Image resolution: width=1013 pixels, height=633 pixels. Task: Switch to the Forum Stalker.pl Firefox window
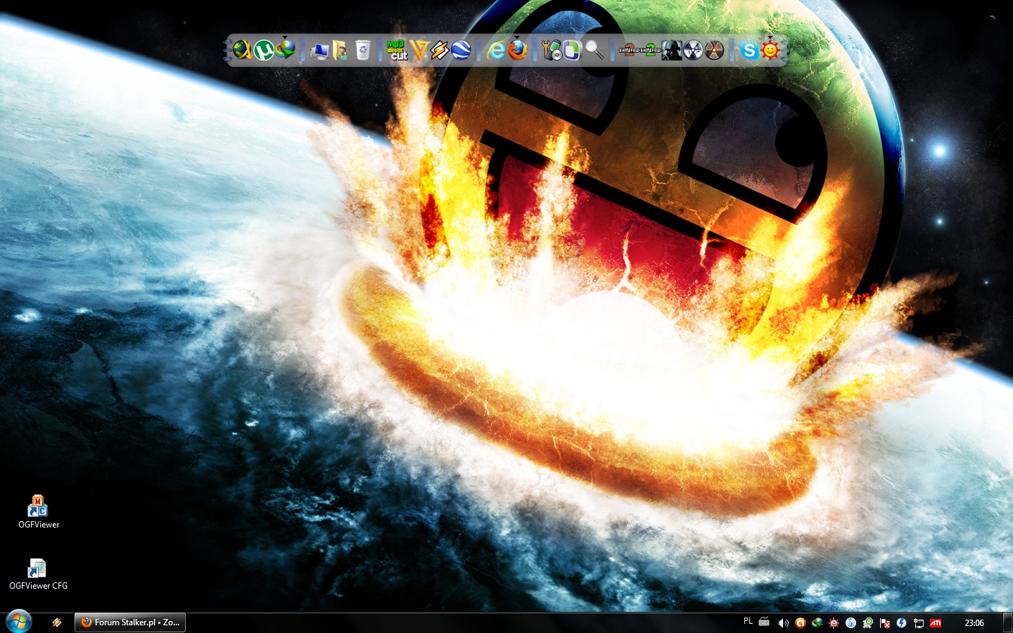pyautogui.click(x=130, y=622)
